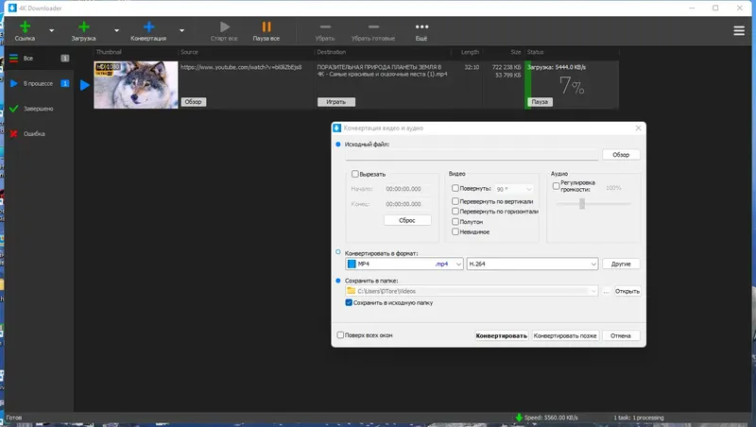Click the audio volume slider handle
Screen dimensions: 756x427
coord(582,204)
